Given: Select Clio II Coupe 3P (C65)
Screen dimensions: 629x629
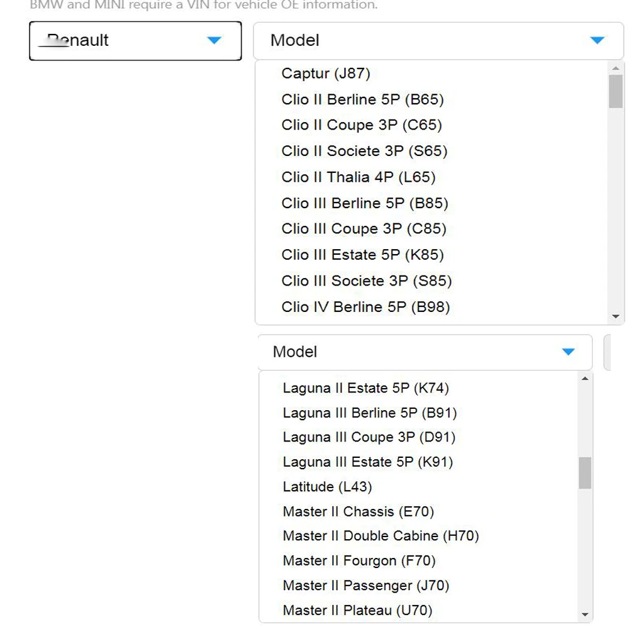Looking at the screenshot, I should click(362, 125).
